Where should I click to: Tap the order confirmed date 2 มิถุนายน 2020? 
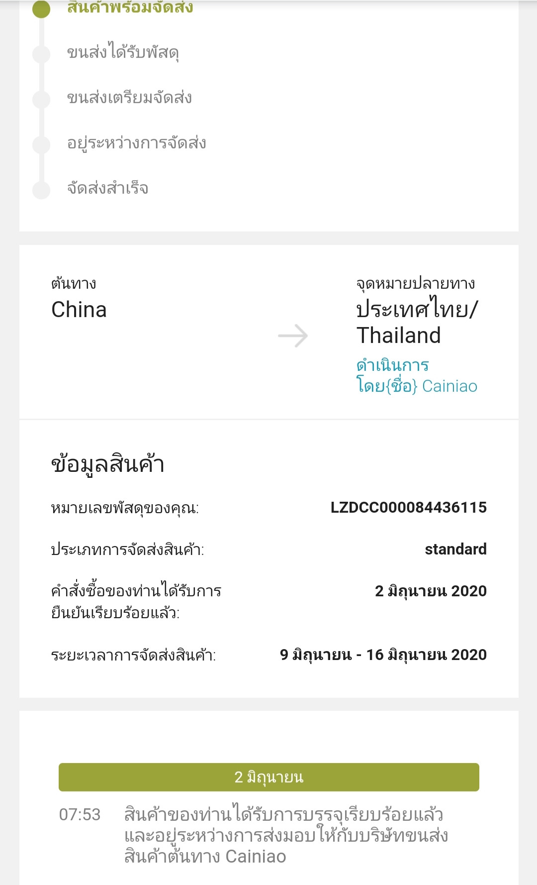(x=431, y=591)
